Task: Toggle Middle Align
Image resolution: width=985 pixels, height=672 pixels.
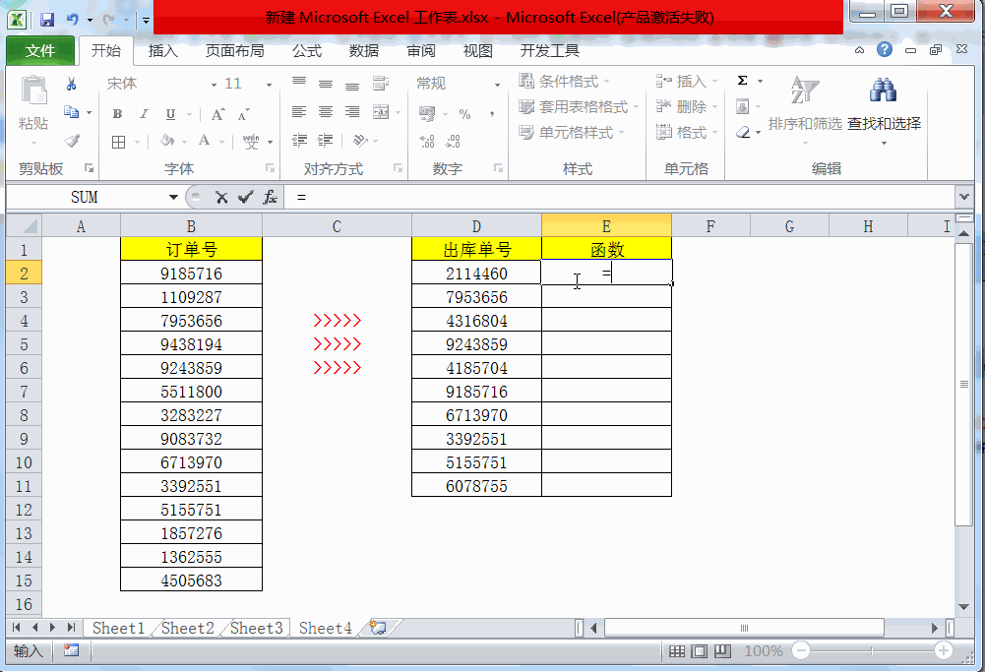Action: point(326,84)
